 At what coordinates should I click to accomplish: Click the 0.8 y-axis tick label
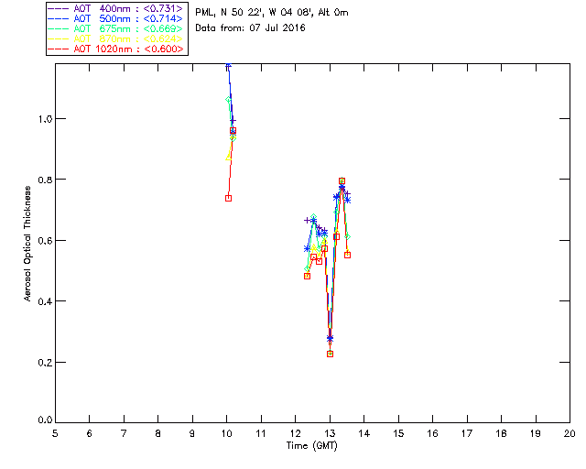click(x=44, y=180)
